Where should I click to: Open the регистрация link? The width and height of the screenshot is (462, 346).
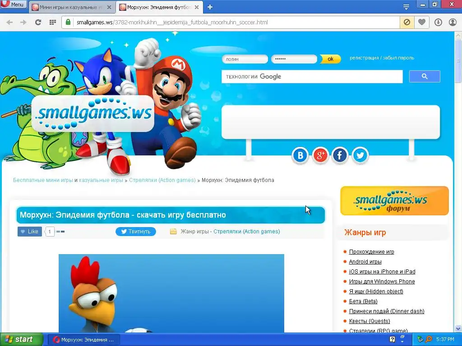pyautogui.click(x=364, y=58)
